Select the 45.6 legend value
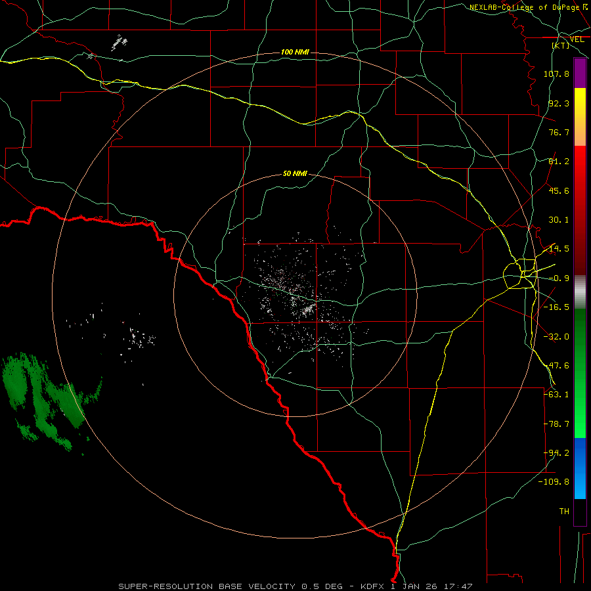 click(559, 190)
